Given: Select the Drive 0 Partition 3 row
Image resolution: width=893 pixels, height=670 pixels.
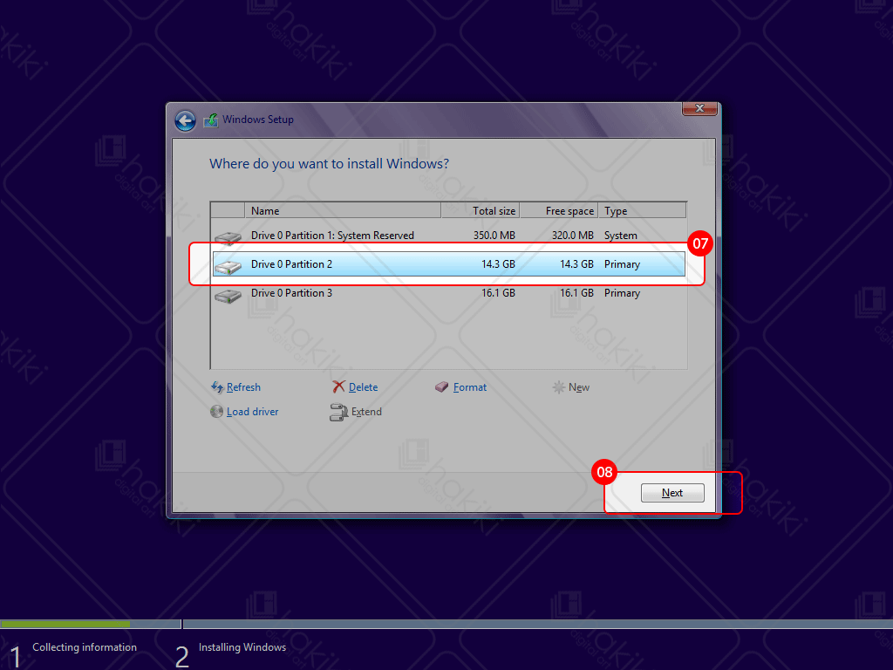Looking at the screenshot, I should tap(449, 293).
